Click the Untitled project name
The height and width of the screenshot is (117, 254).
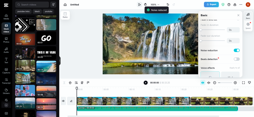tap(75, 5)
